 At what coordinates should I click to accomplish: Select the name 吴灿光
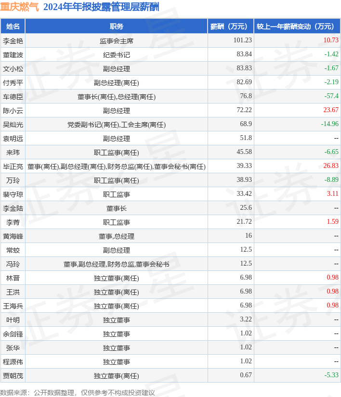point(13,124)
